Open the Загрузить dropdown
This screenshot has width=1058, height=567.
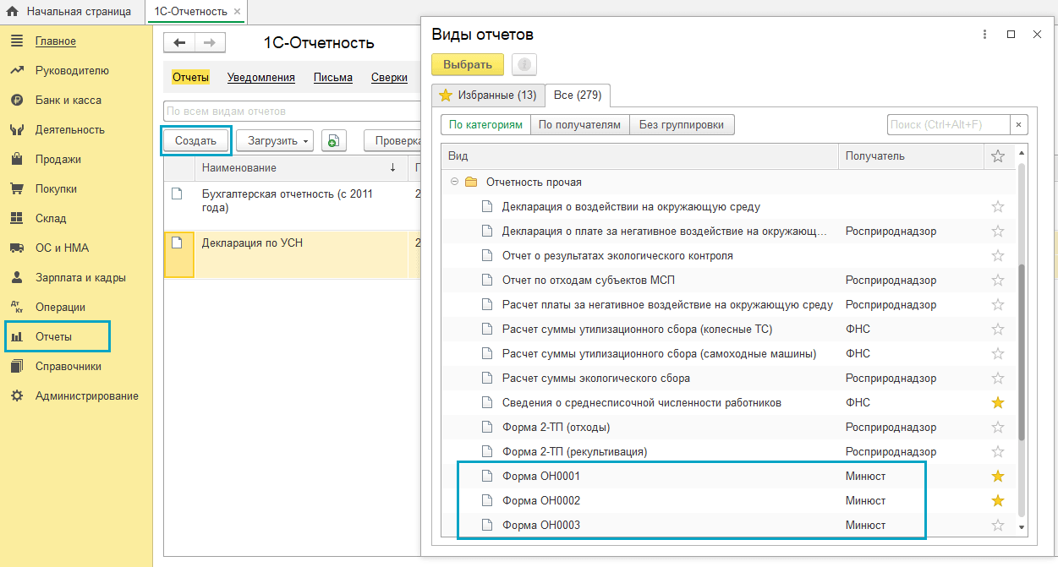(x=274, y=141)
